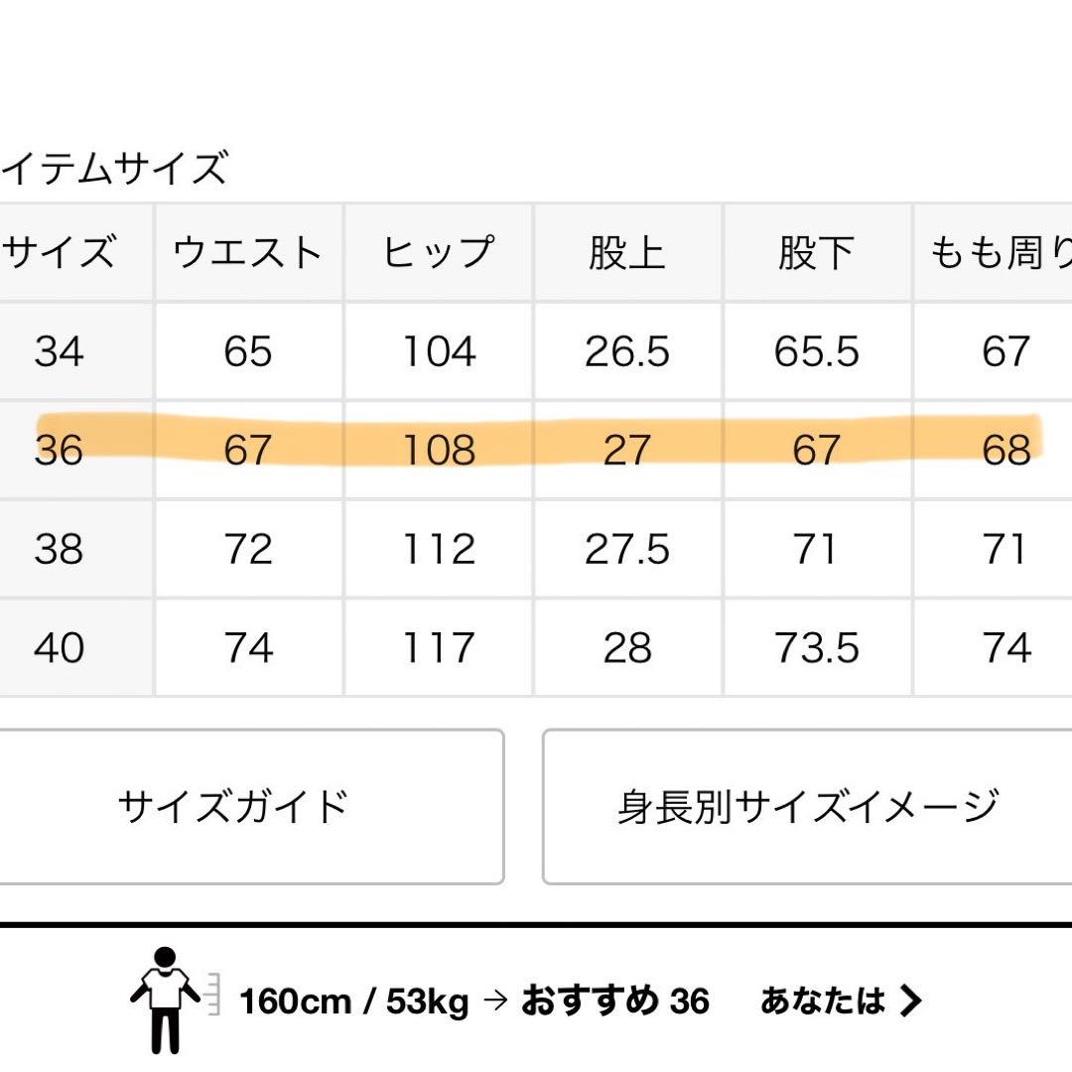Click the 股上 column header

coord(627,253)
